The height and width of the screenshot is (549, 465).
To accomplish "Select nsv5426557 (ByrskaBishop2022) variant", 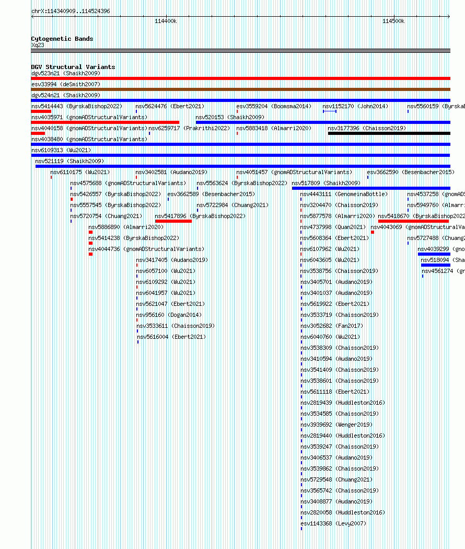I will (x=115, y=194).
